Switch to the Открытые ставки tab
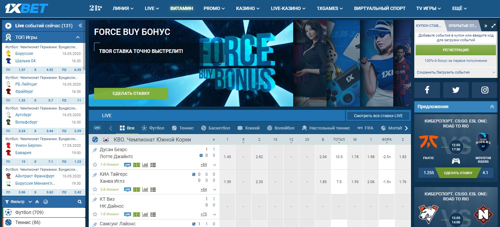Screen dimensions: 500x227 [463, 26]
